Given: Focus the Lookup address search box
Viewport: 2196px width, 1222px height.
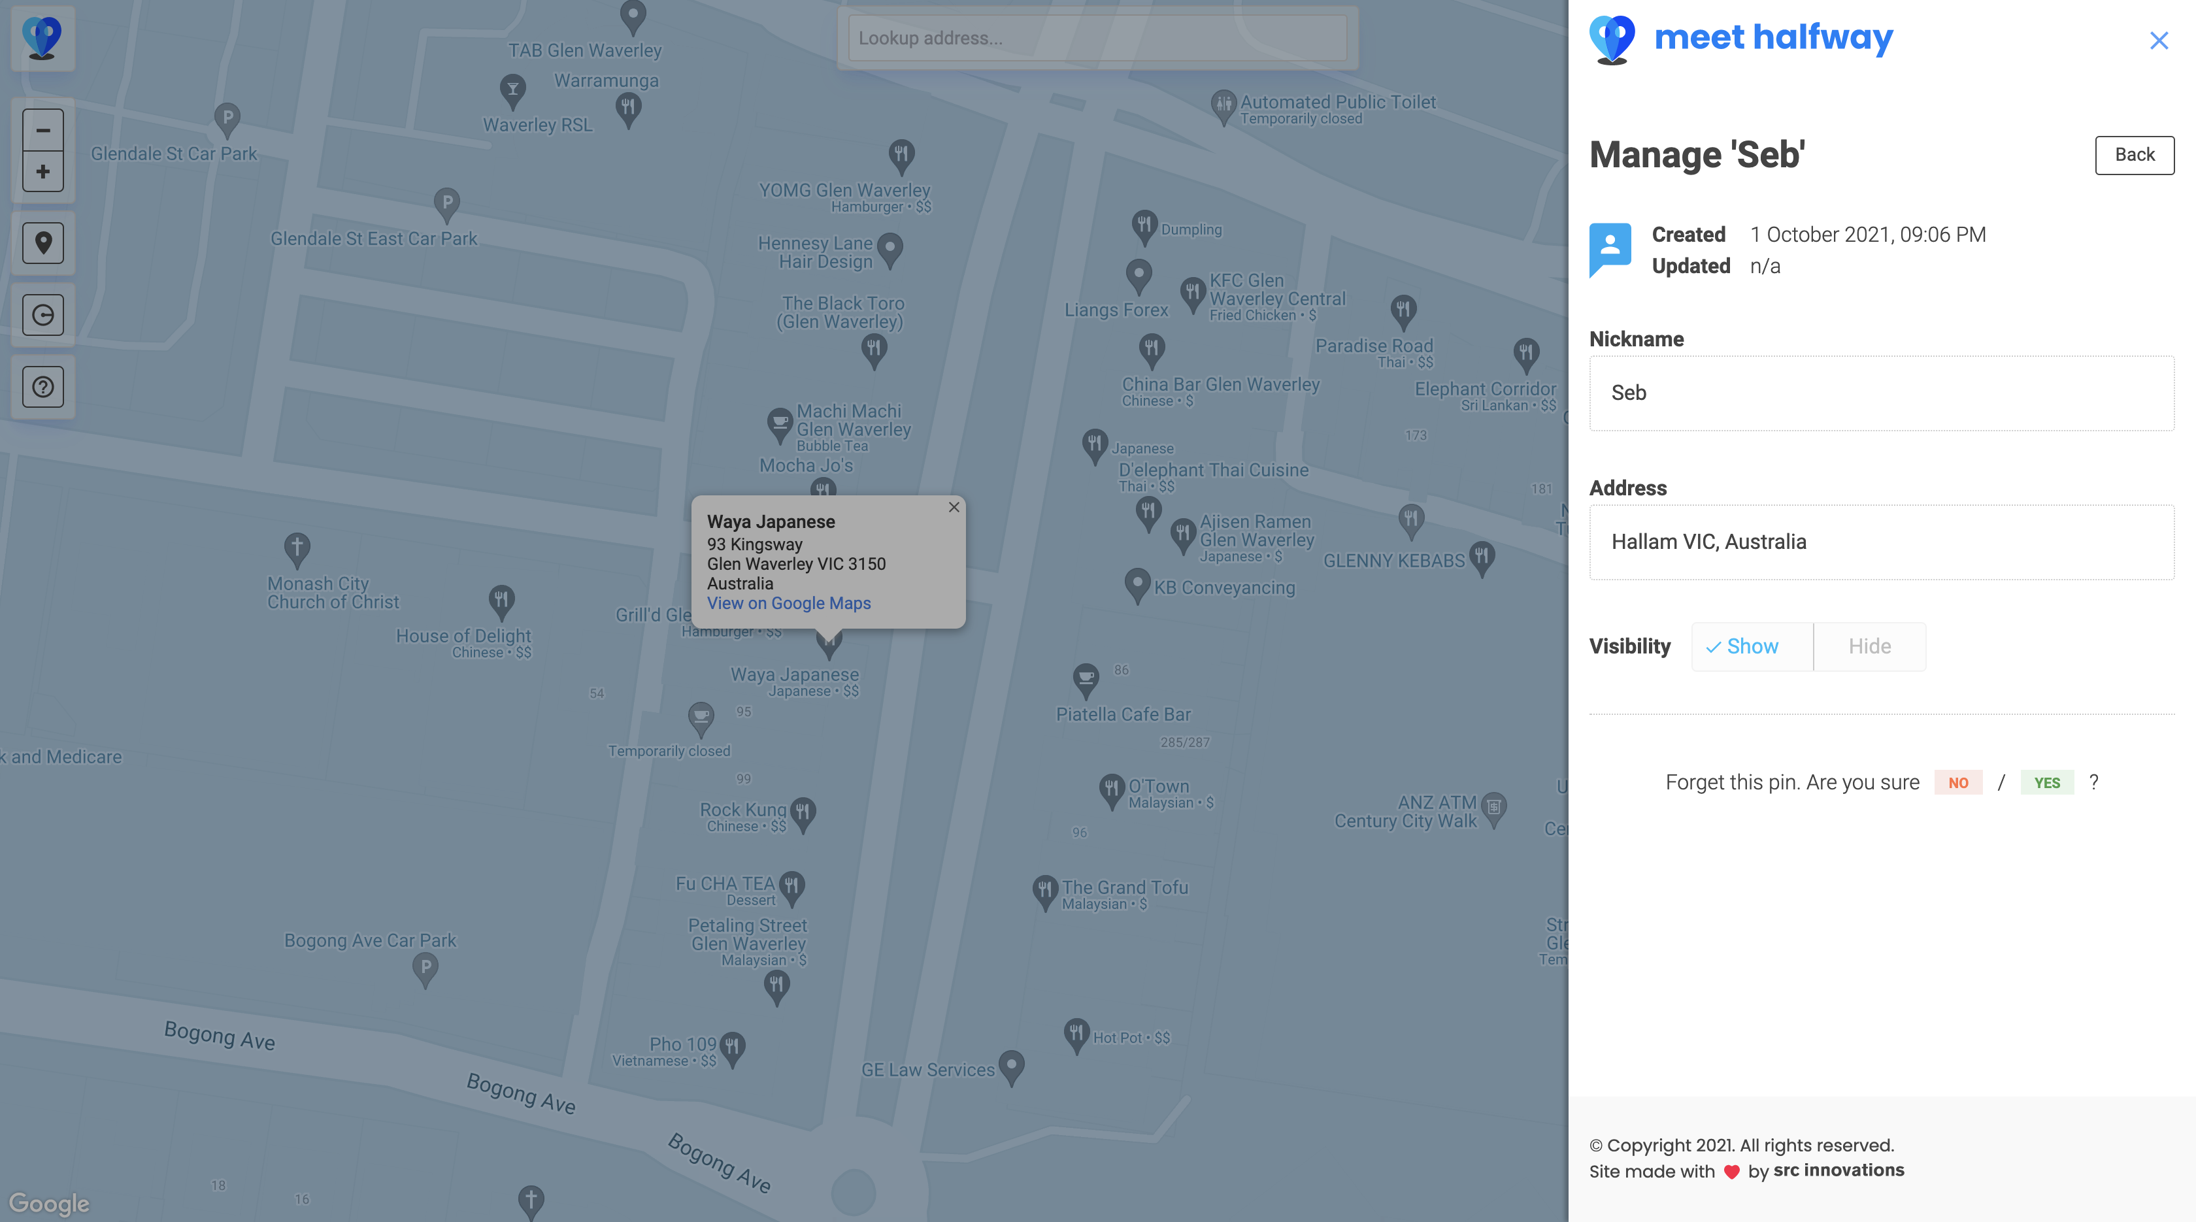Looking at the screenshot, I should [1097, 39].
